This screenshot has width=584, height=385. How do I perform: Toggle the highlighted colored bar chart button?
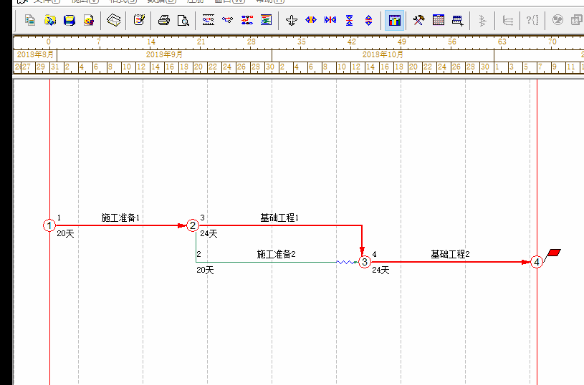pos(394,20)
